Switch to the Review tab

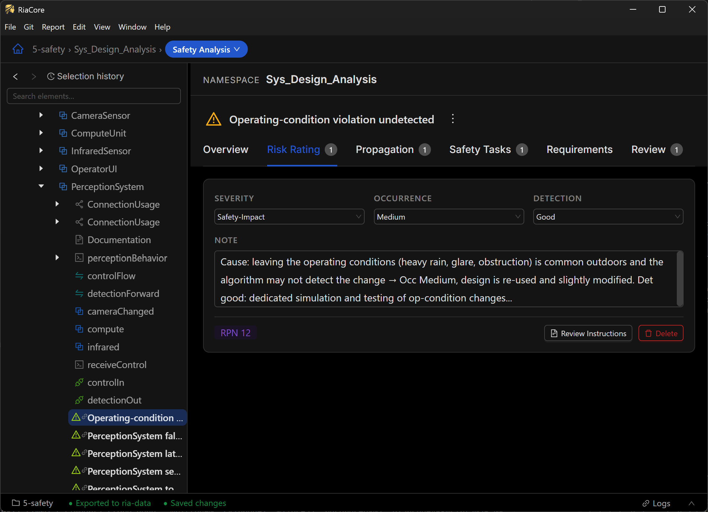pos(657,150)
